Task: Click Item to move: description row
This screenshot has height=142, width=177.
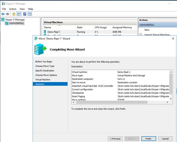Action: pos(120,82)
